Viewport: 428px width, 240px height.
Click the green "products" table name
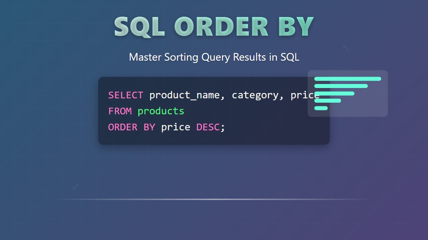[161, 111]
